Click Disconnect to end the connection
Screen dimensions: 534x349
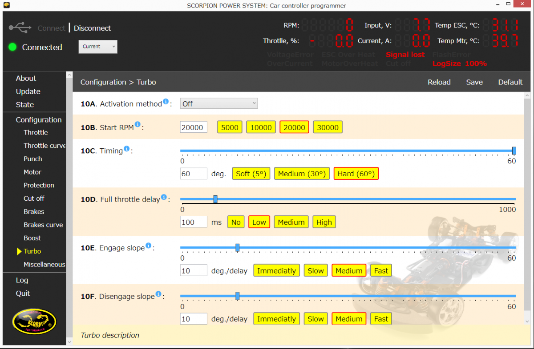pos(92,28)
